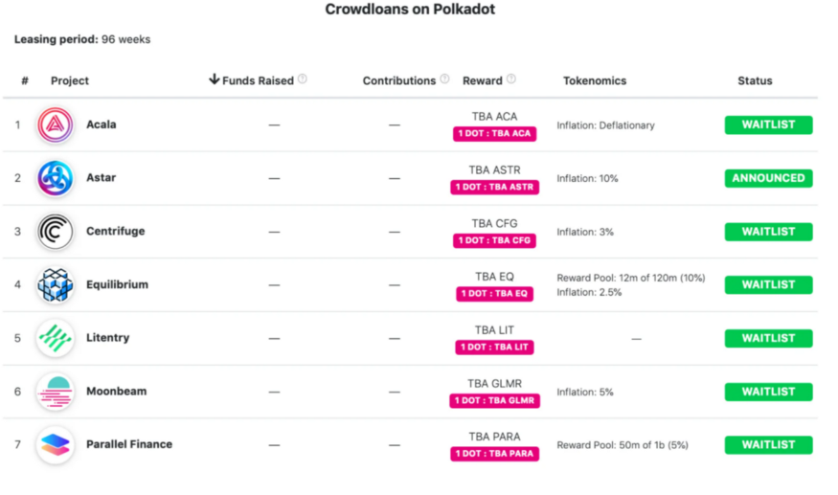Click the Contributions column header
The width and height of the screenshot is (838, 495).
(399, 80)
